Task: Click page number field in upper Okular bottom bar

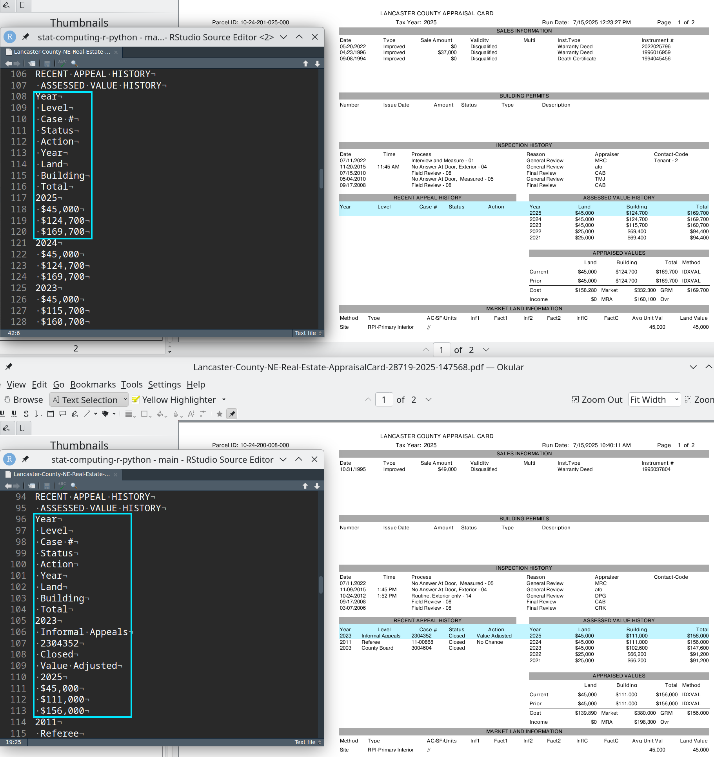Action: [441, 350]
